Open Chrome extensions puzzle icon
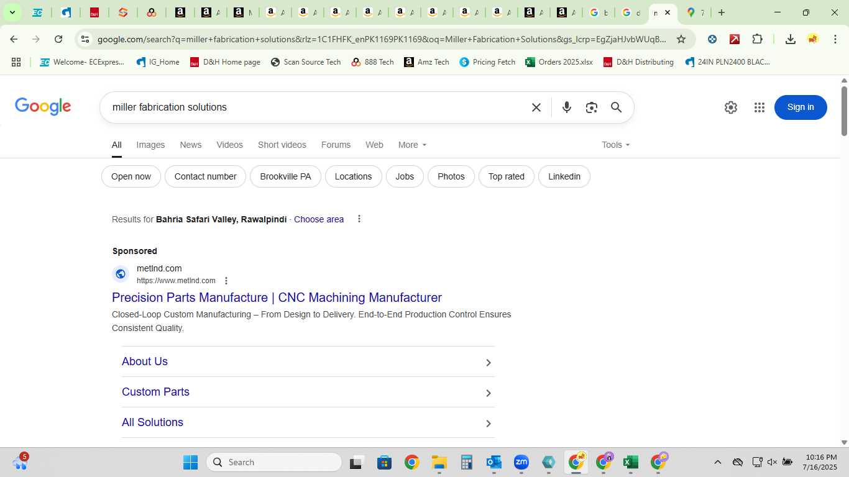The width and height of the screenshot is (849, 477). [757, 39]
